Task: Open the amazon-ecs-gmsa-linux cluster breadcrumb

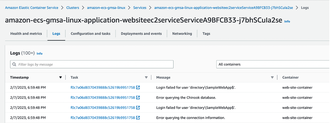Action: tap(106, 7)
